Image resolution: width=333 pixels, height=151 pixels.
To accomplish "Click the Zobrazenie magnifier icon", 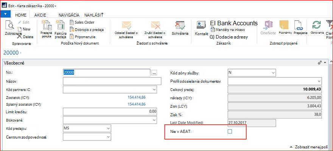I will [9, 25].
